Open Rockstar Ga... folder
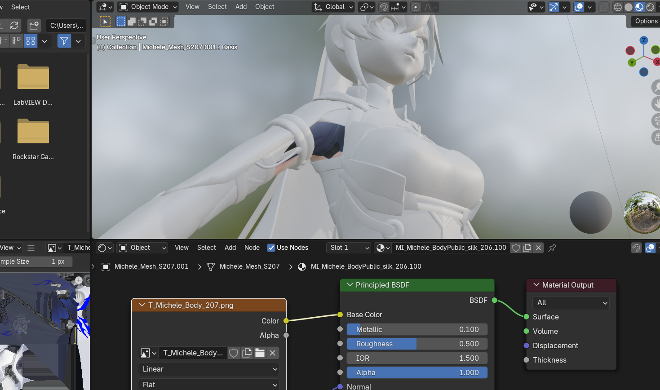The width and height of the screenshot is (660, 390). pos(33,139)
